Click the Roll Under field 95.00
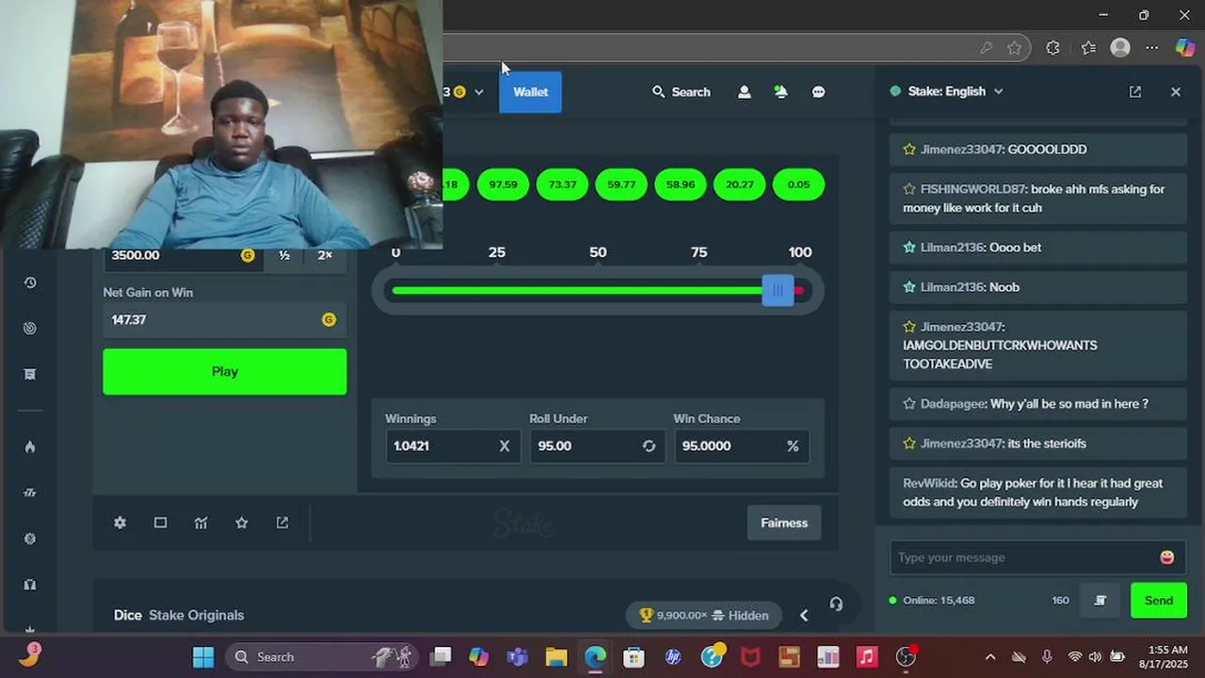The image size is (1205, 678). tap(597, 445)
